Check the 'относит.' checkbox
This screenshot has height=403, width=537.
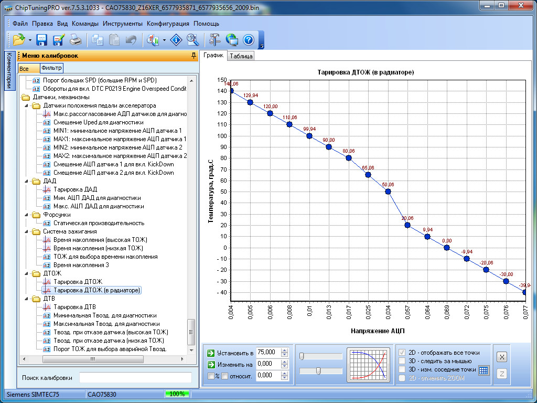click(224, 376)
